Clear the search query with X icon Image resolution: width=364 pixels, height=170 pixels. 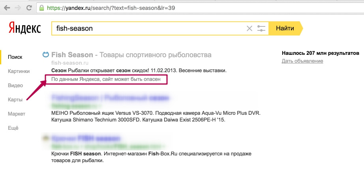pyautogui.click(x=250, y=28)
